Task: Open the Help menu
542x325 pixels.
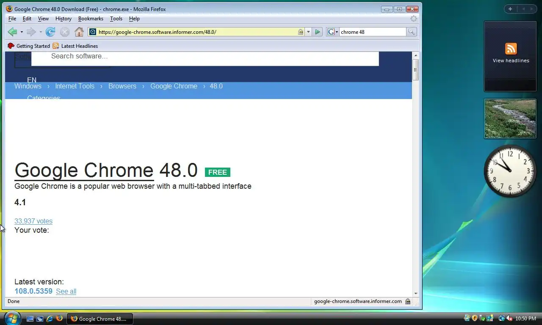Action: pyautogui.click(x=134, y=19)
